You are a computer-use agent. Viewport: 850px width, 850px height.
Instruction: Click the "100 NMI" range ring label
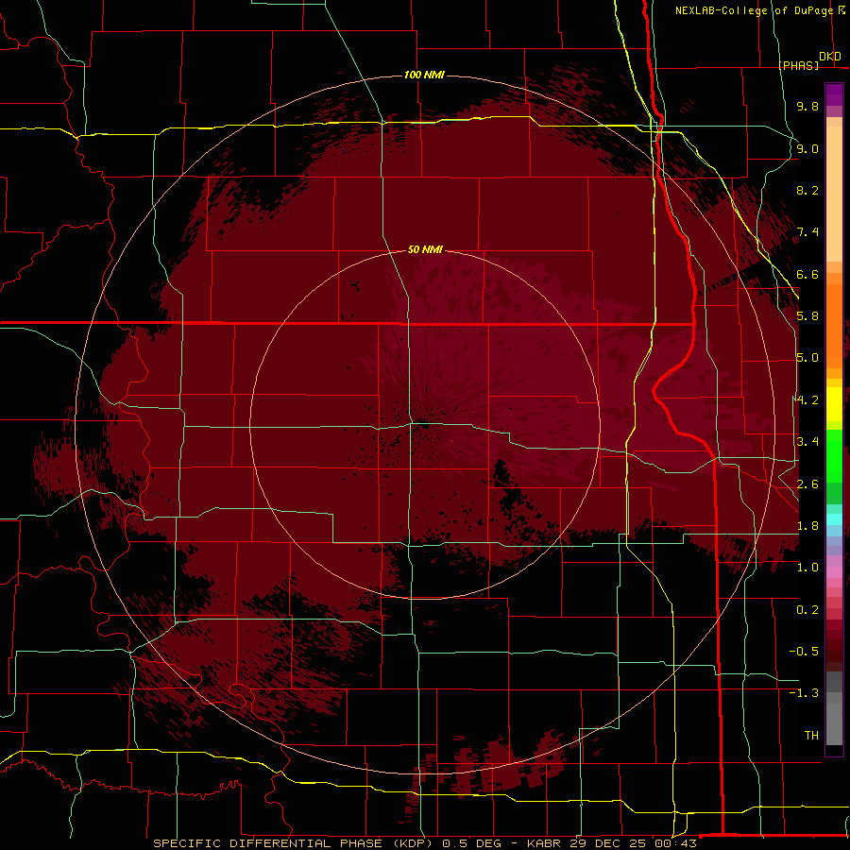[x=424, y=75]
